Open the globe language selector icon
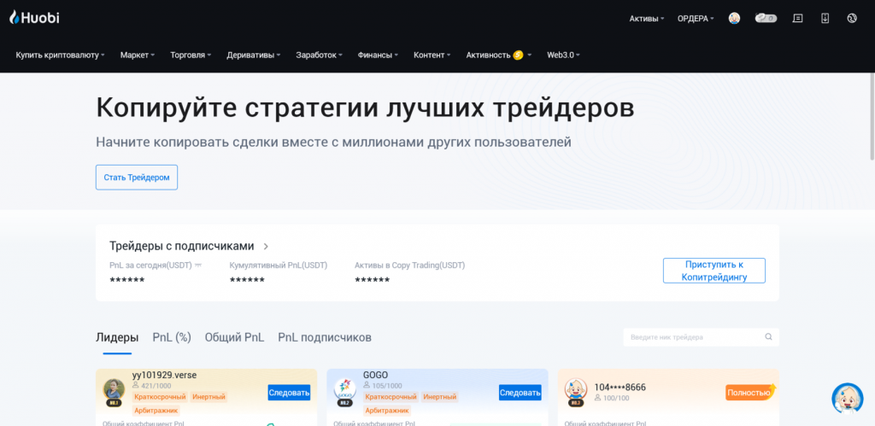 tap(852, 19)
